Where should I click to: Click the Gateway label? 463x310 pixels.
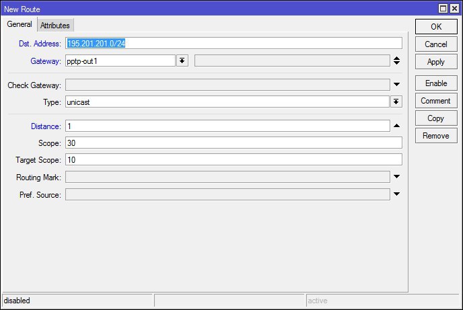point(46,61)
